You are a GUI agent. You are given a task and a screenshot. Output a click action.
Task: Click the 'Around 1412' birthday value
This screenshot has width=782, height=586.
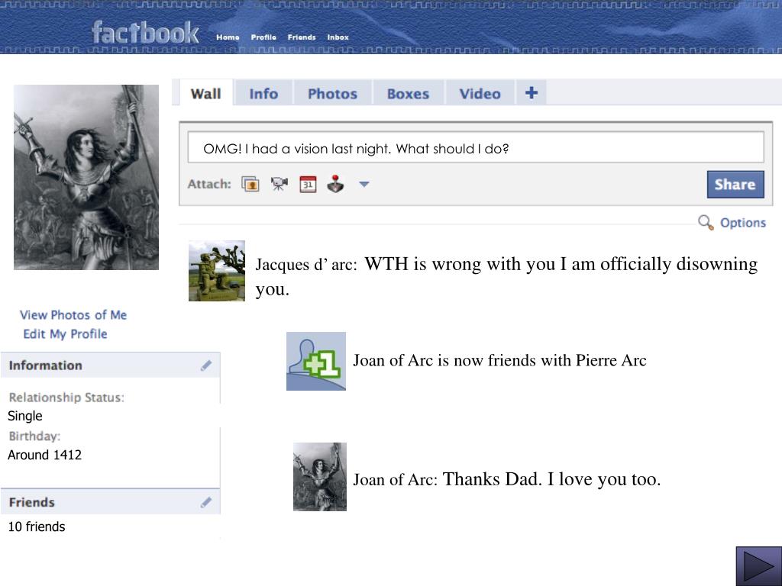tap(44, 455)
